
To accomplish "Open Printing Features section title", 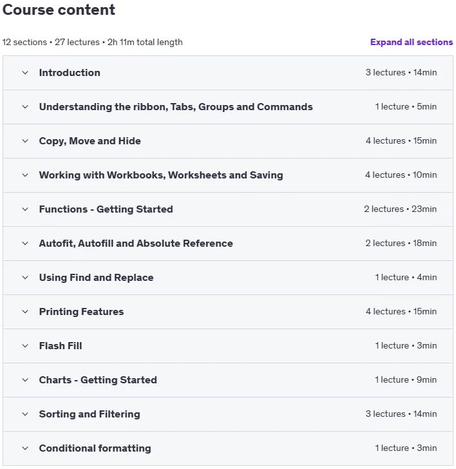I will click(x=81, y=312).
